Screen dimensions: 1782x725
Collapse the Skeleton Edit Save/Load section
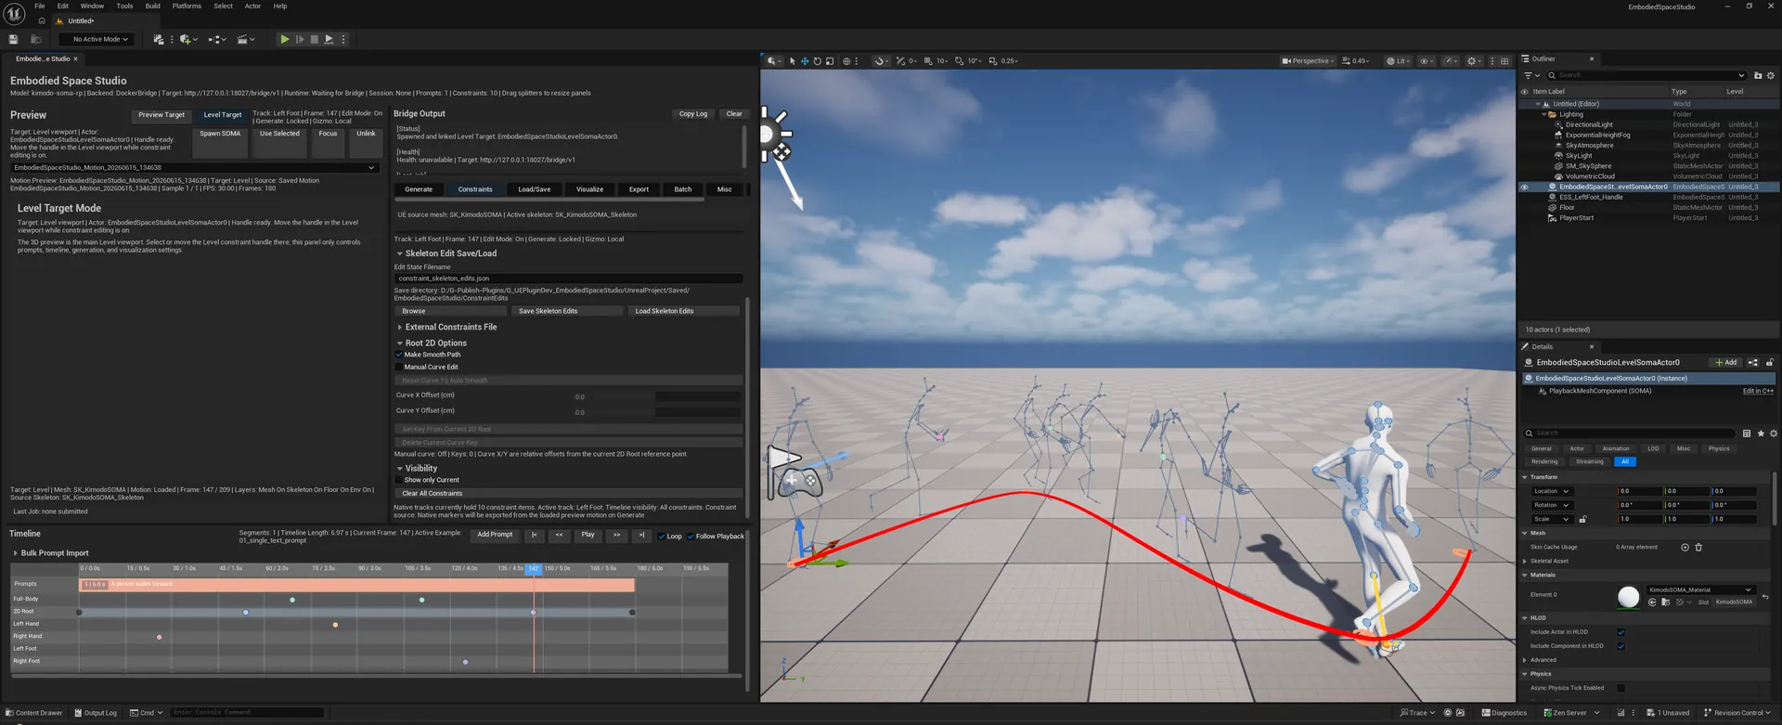400,253
